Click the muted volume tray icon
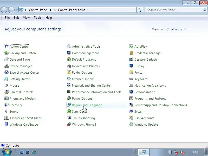 pyautogui.click(x=183, y=152)
